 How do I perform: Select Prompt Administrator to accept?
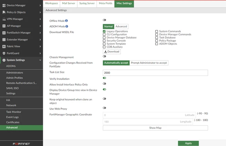[149, 63]
